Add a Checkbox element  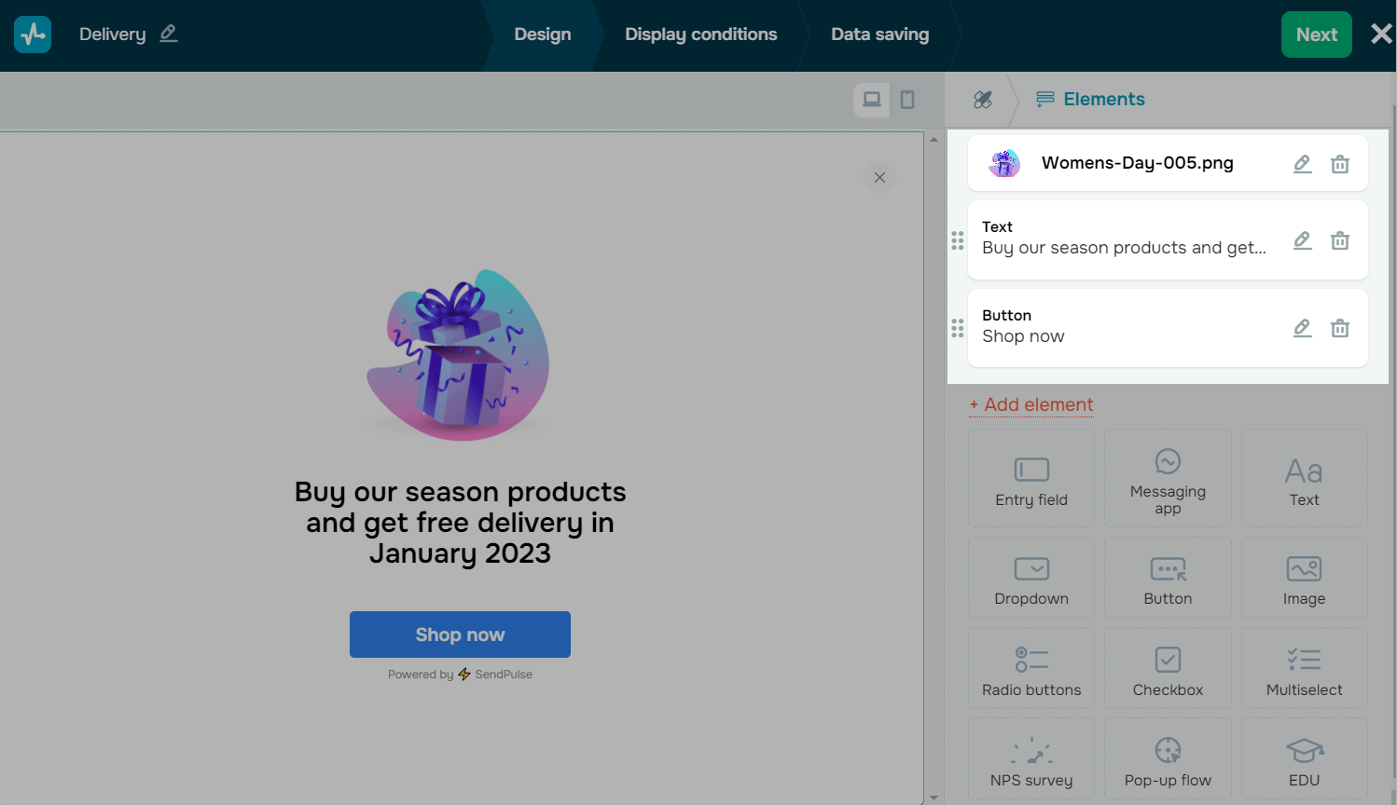click(x=1168, y=669)
